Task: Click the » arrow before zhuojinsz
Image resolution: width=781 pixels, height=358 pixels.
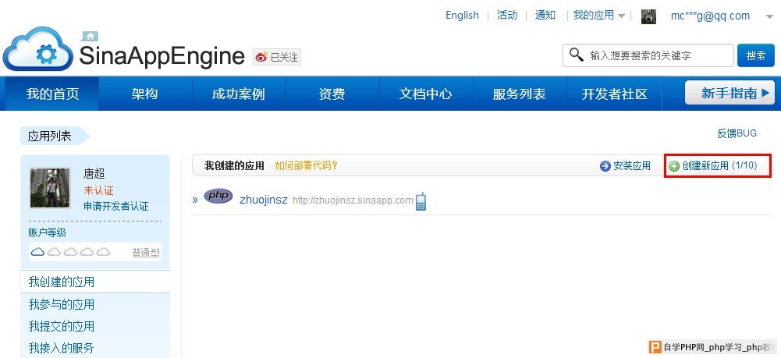Action: (x=195, y=200)
